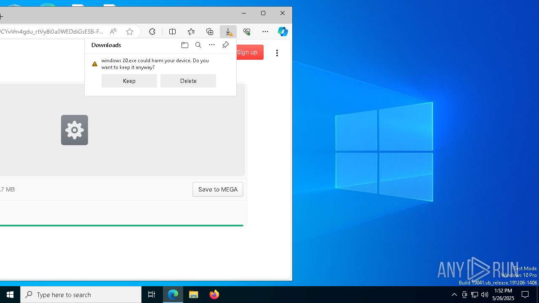Open the Extensions puzzle icon
539x303 pixels.
[x=152, y=32]
